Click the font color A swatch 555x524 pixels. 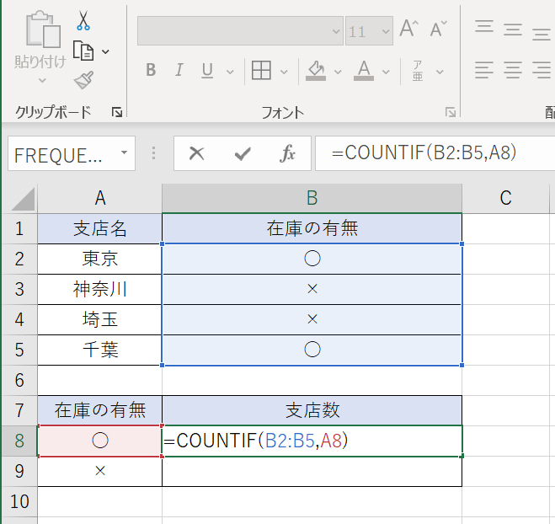coord(364,70)
